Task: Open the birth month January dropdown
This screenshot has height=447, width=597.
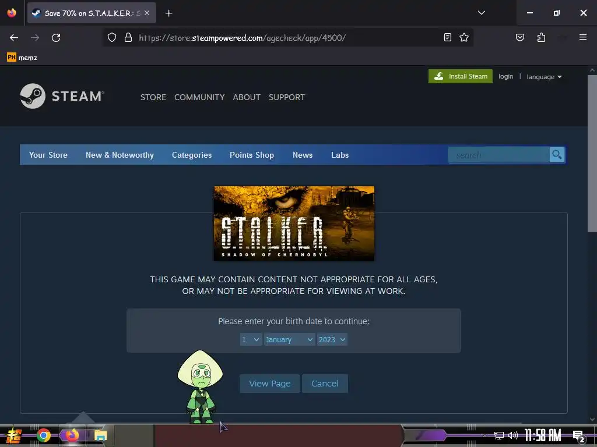Action: [x=289, y=339]
